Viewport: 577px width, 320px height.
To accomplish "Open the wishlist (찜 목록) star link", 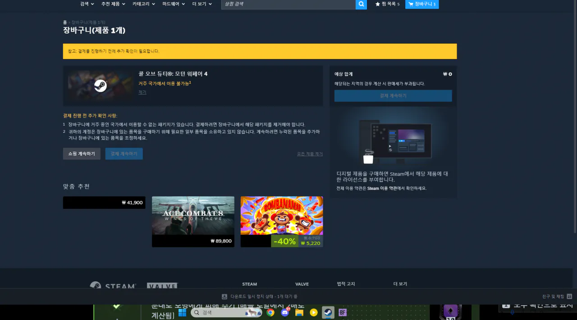I will click(x=387, y=4).
